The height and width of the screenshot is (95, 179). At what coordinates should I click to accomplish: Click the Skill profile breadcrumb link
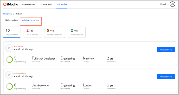tap(8, 14)
